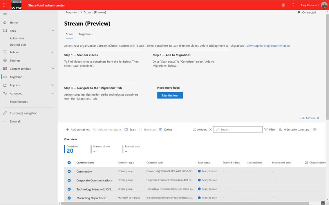Viewport: 329px width, 205px height.
Task: Toggle the select-all containers checkbox
Action: pyautogui.click(x=69, y=163)
